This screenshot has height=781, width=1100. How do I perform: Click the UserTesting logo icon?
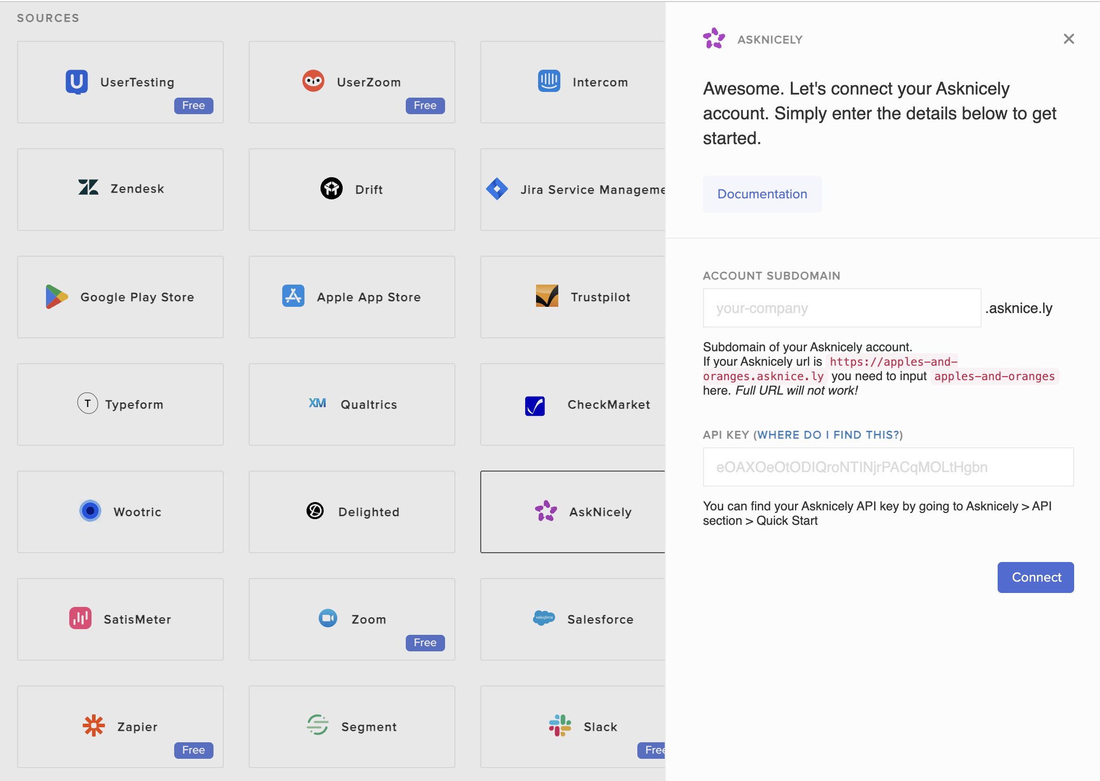[77, 82]
